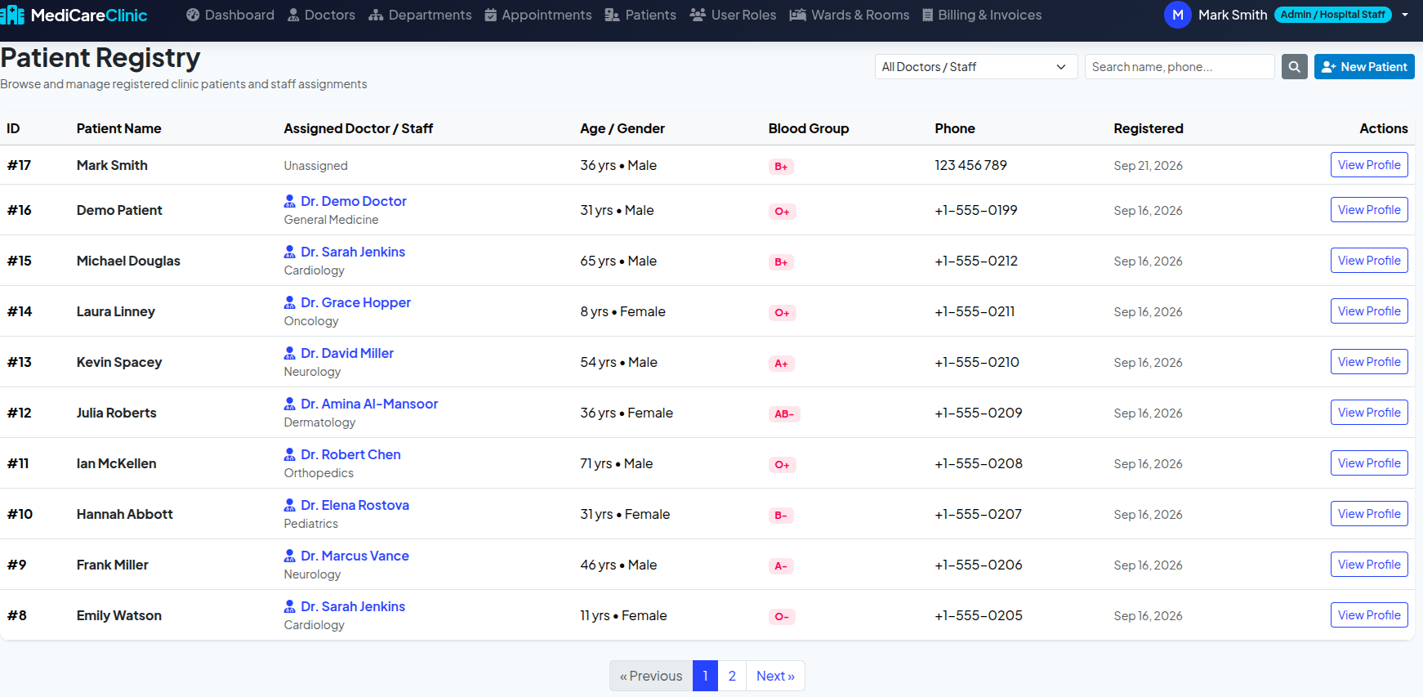The width and height of the screenshot is (1423, 697).
Task: Select the Patients menu item
Action: (640, 15)
